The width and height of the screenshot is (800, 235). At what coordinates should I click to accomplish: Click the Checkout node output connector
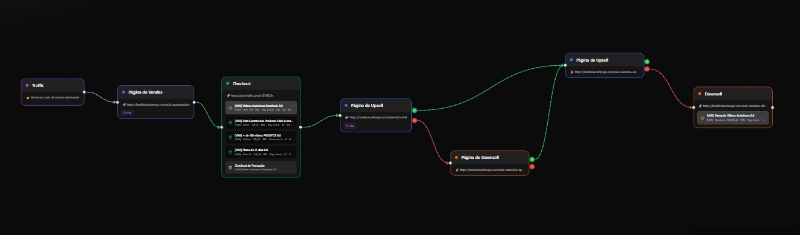[x=301, y=127]
